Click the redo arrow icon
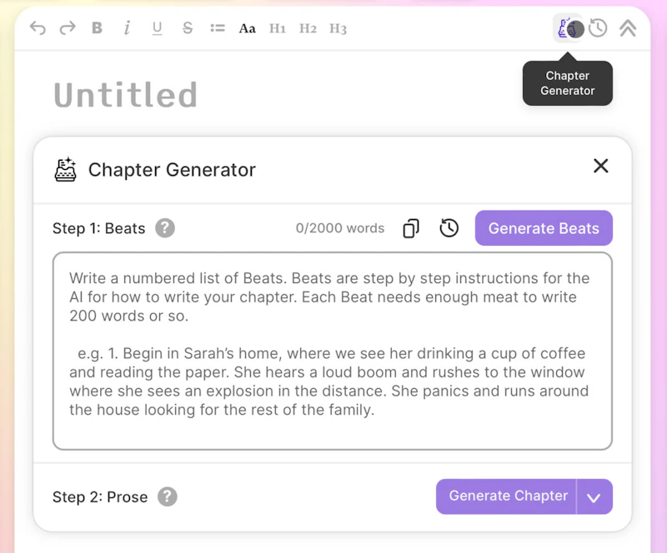 pyautogui.click(x=68, y=28)
